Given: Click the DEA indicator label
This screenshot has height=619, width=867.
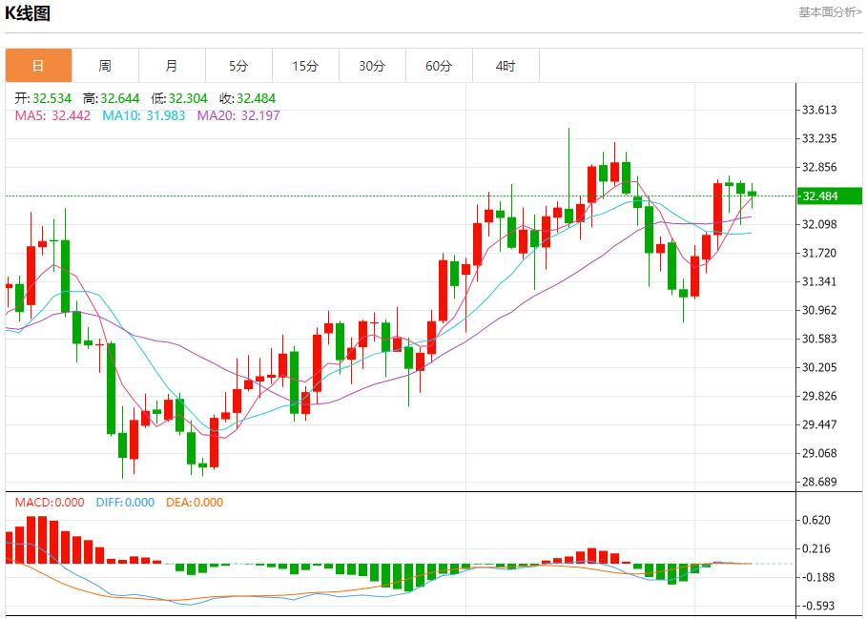Looking at the screenshot, I should point(195,503).
